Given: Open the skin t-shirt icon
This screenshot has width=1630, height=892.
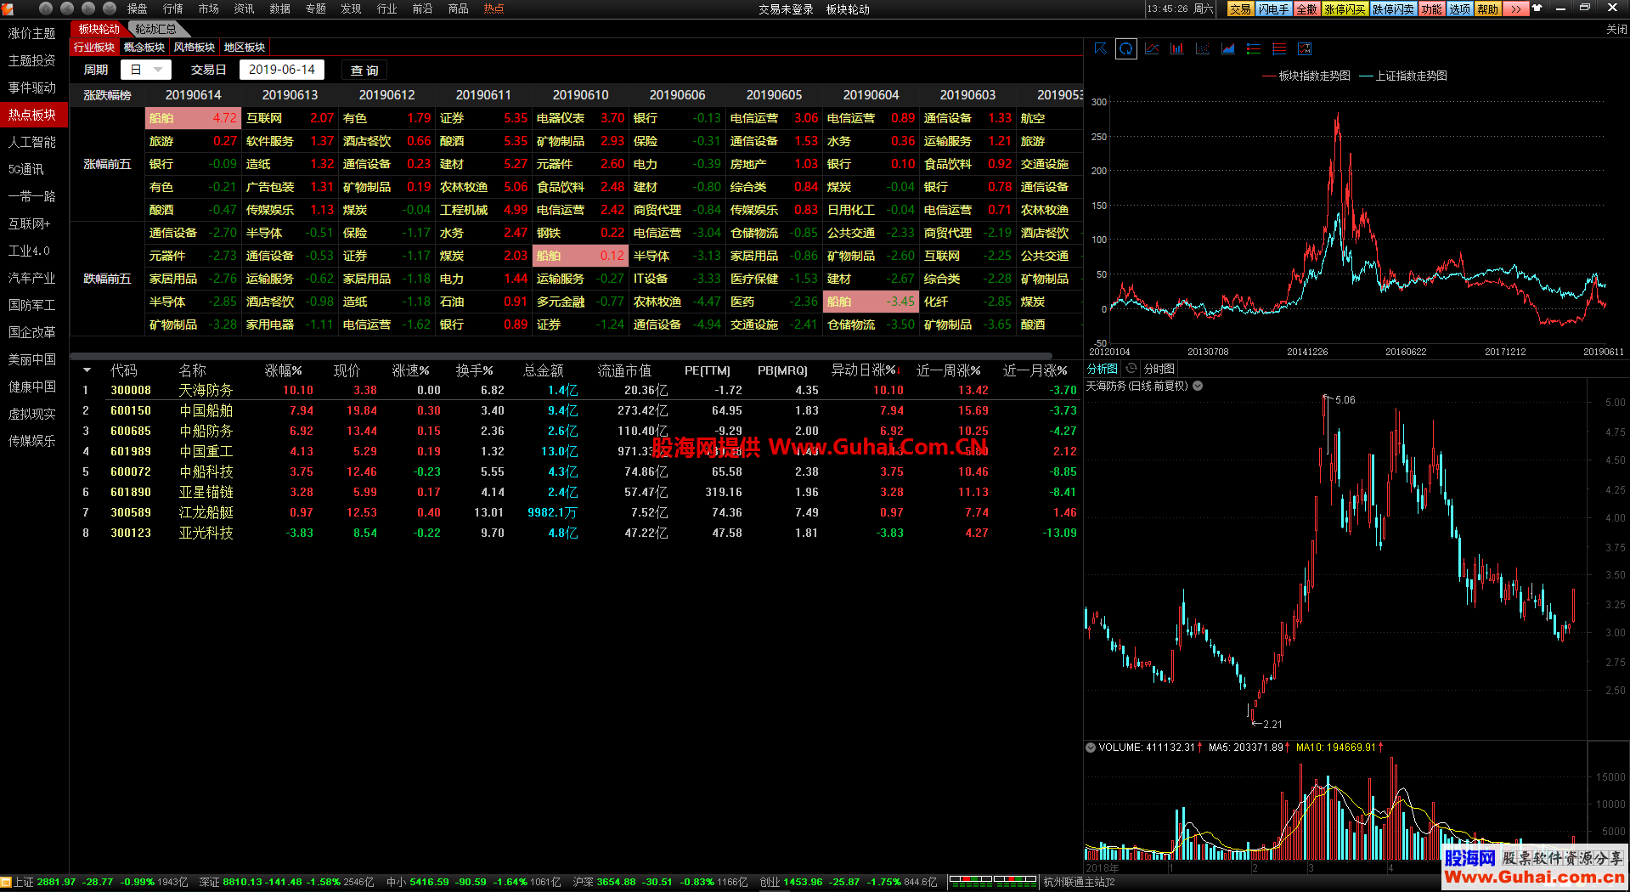Looking at the screenshot, I should pos(1537,8).
